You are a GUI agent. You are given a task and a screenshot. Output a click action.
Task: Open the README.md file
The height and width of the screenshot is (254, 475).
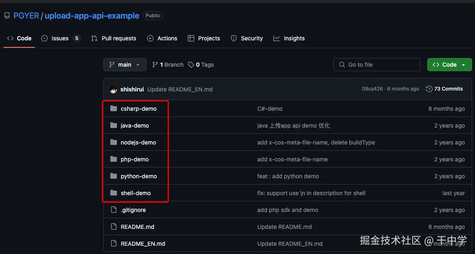137,227
